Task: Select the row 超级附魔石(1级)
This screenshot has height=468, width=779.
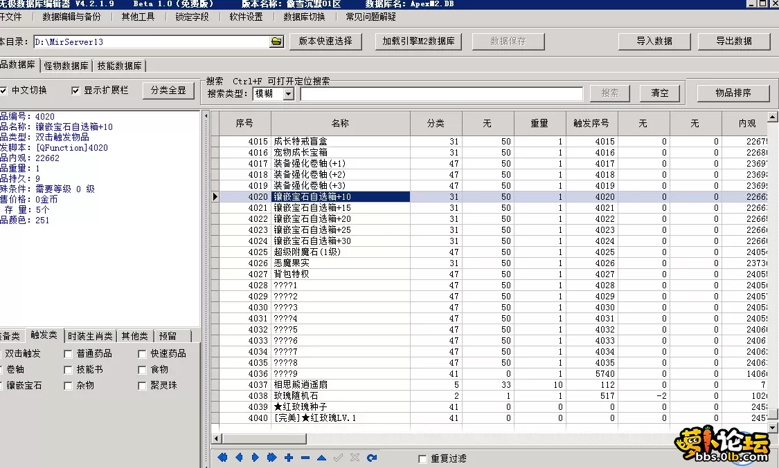Action: pos(493,252)
